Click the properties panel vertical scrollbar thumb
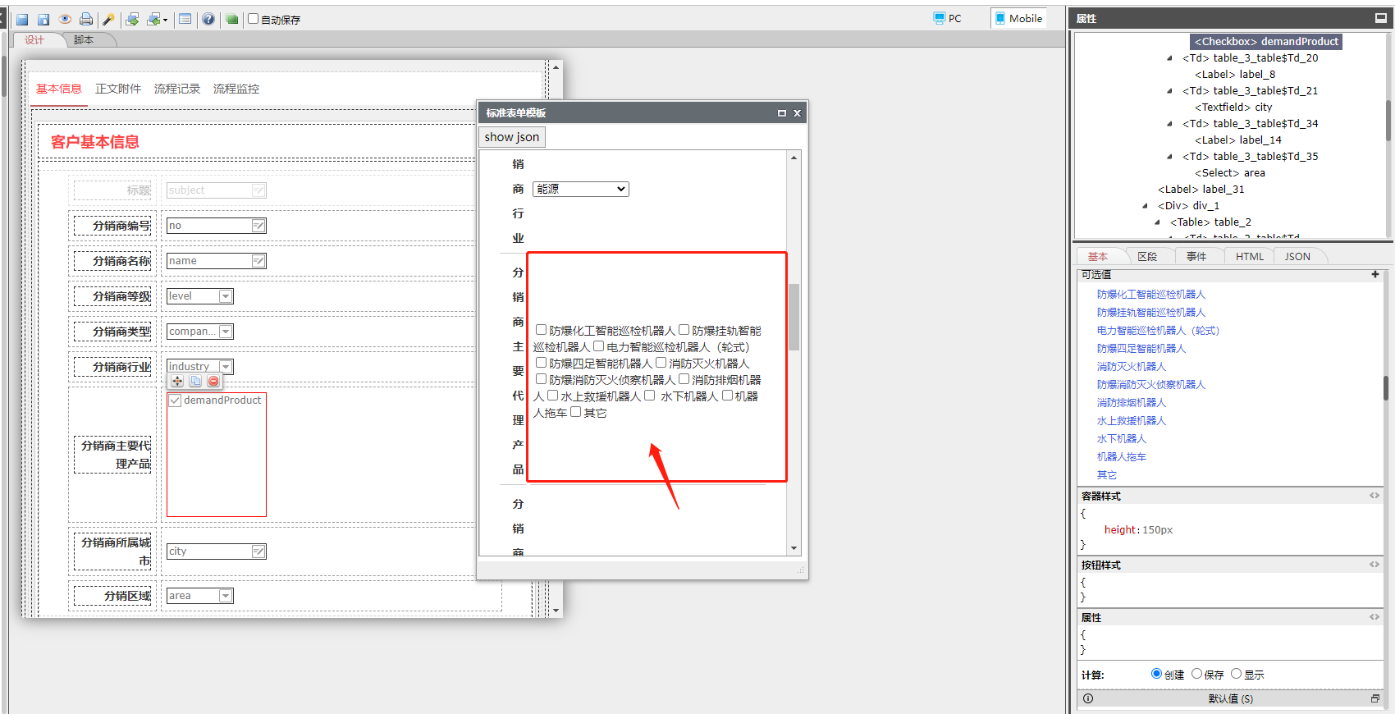 pos(1386,387)
